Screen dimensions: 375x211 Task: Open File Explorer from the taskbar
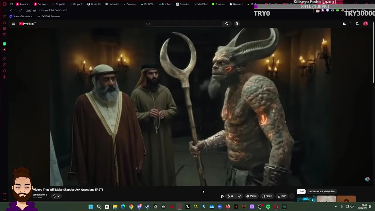[115, 207]
